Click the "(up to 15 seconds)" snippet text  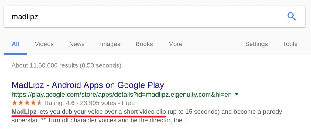(193, 112)
